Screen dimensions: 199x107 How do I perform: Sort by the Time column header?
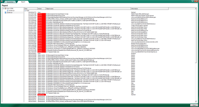(31, 9)
